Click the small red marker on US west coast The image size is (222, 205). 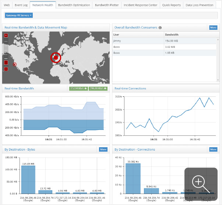[15, 64]
